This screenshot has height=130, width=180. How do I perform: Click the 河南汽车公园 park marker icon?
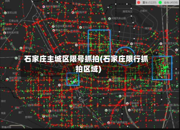point(109,18)
